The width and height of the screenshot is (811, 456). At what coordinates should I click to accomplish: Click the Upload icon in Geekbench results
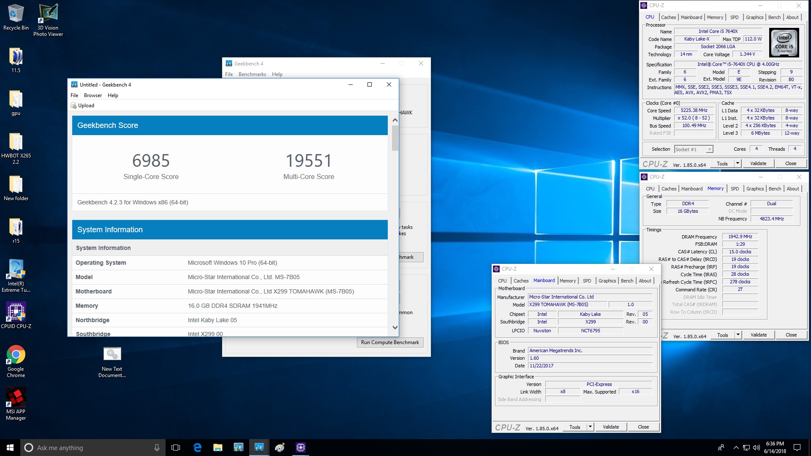(x=73, y=106)
